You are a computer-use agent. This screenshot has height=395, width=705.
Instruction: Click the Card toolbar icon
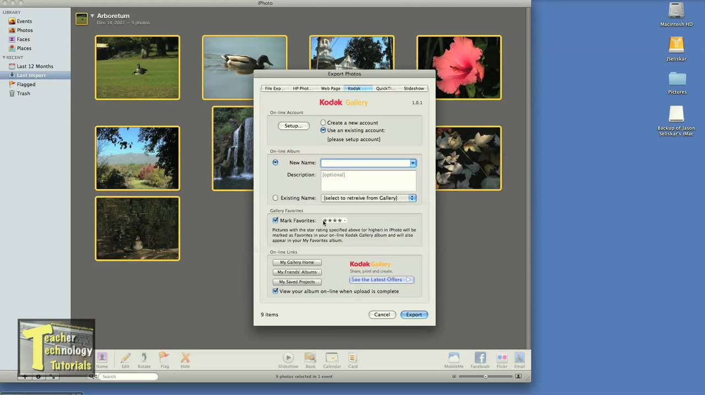[x=352, y=360]
